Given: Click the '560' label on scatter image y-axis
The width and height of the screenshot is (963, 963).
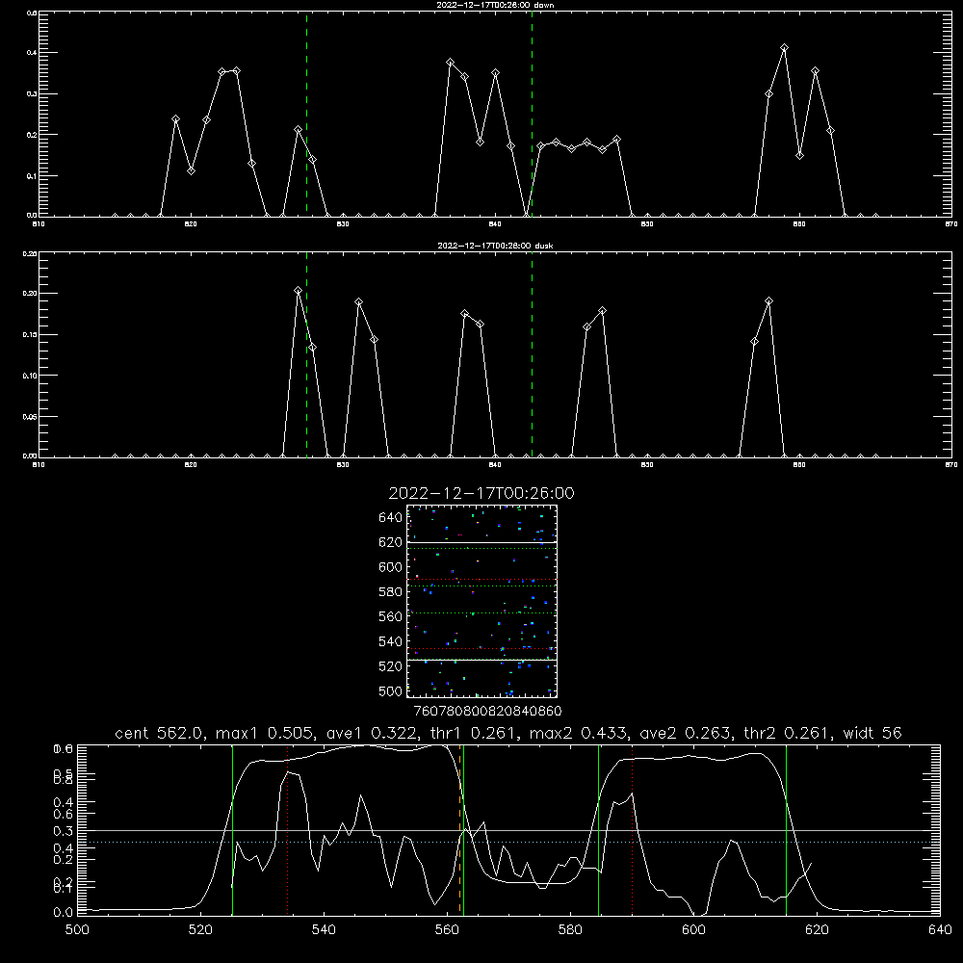Looking at the screenshot, I should coord(391,616).
